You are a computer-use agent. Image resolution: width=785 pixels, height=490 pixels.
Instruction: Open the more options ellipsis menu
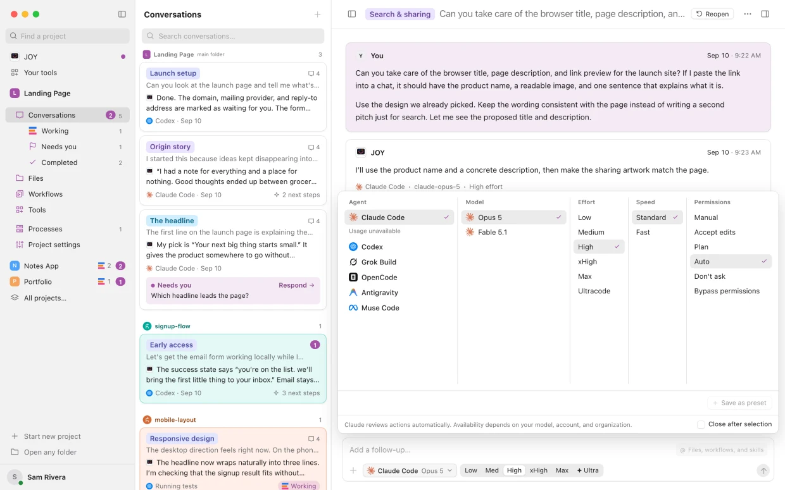click(748, 14)
